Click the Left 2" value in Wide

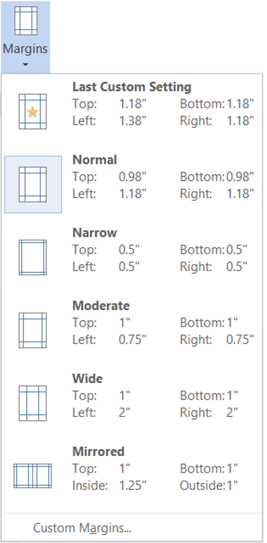point(124,413)
